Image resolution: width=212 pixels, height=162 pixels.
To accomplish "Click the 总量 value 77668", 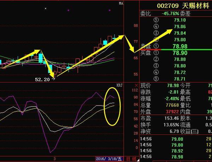I will point(172,105).
